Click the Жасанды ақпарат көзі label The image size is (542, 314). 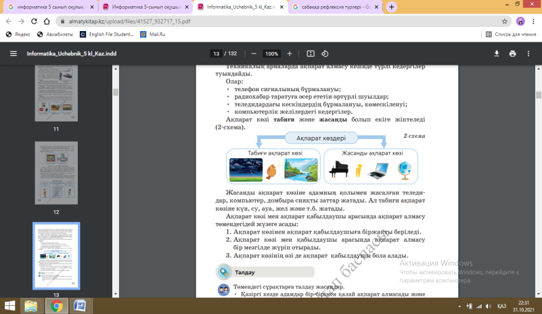(x=372, y=153)
